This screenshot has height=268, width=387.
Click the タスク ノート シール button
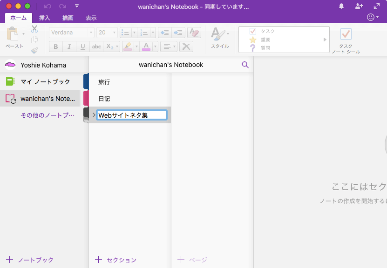coord(346,41)
